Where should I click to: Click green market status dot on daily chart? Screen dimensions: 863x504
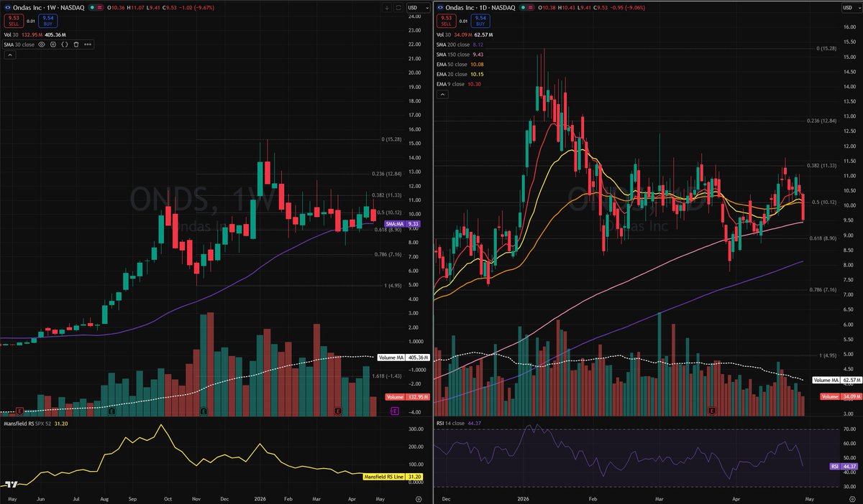click(x=523, y=8)
